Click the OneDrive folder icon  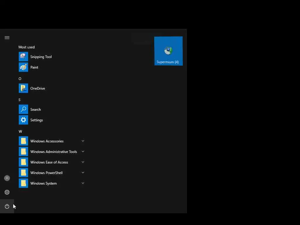[x=23, y=88]
